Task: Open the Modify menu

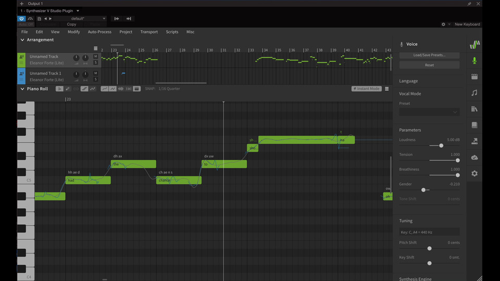Action: (x=73, y=32)
